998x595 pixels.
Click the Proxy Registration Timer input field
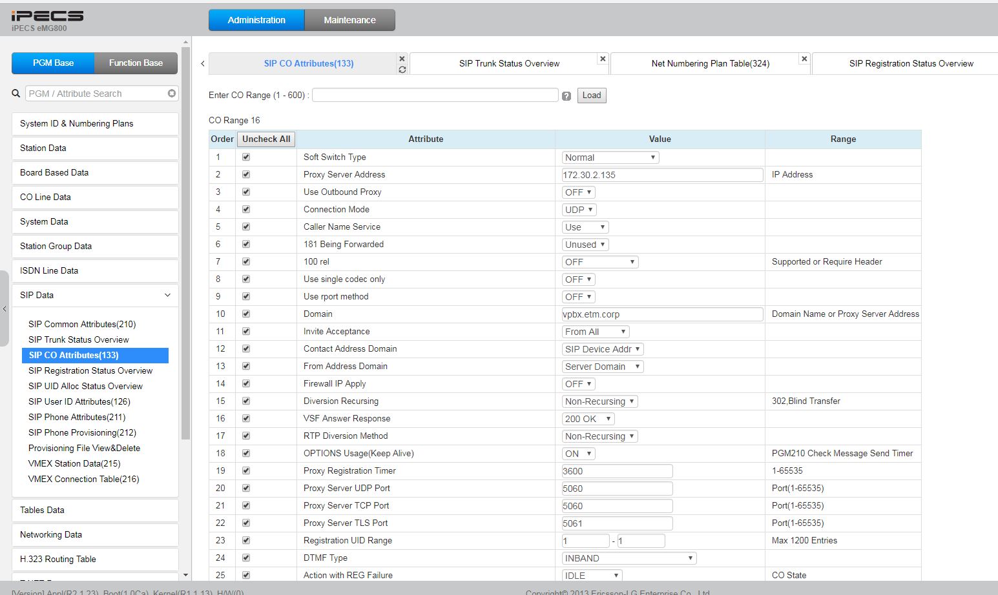(617, 471)
